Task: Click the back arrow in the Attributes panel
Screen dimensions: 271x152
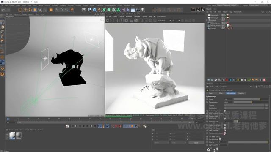Action: (x=251, y=87)
